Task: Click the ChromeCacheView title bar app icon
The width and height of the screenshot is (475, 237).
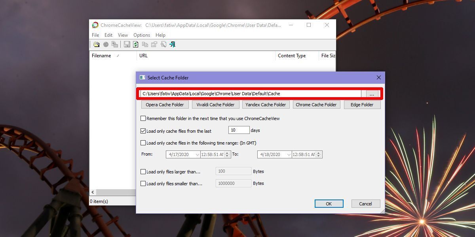Action: pyautogui.click(x=95, y=24)
